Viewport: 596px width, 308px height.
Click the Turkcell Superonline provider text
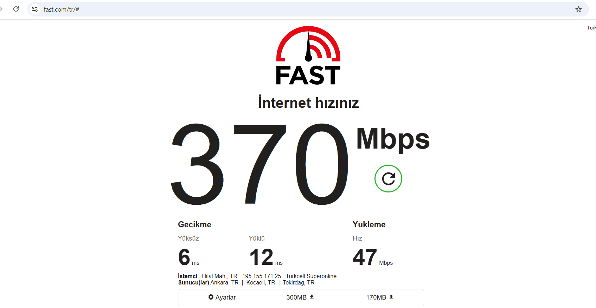[311, 276]
